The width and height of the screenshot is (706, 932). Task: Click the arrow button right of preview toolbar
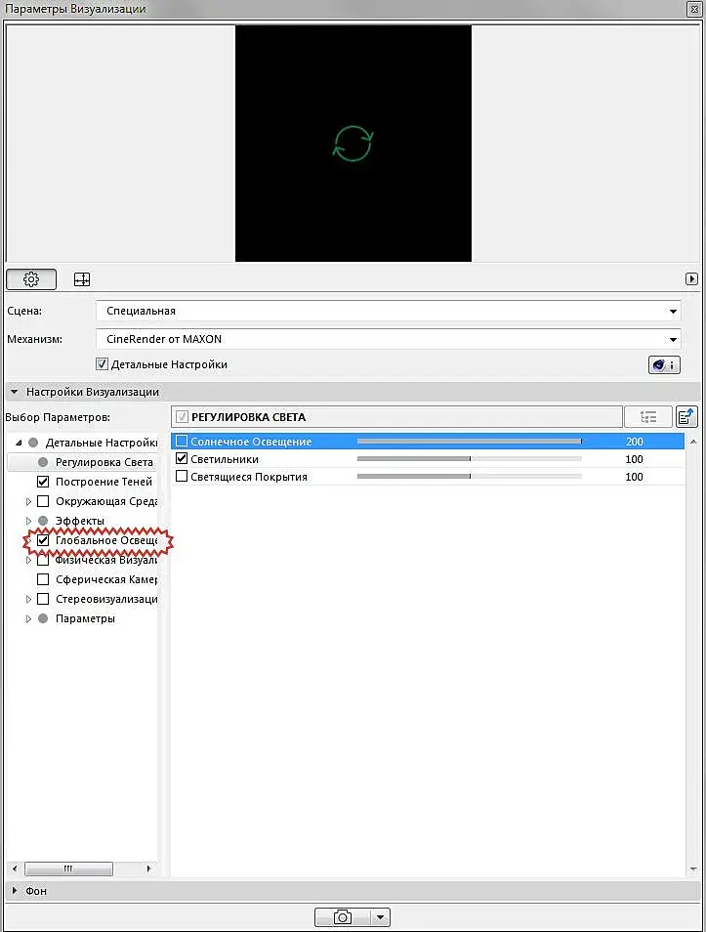[691, 278]
